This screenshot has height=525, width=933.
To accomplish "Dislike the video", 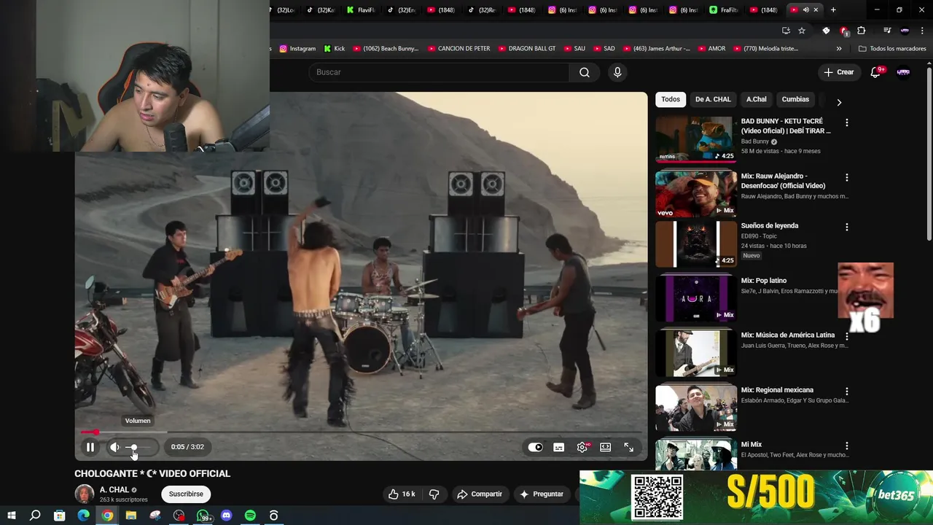I will [x=434, y=494].
